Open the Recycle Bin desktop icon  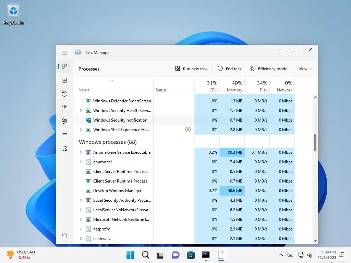point(13,14)
